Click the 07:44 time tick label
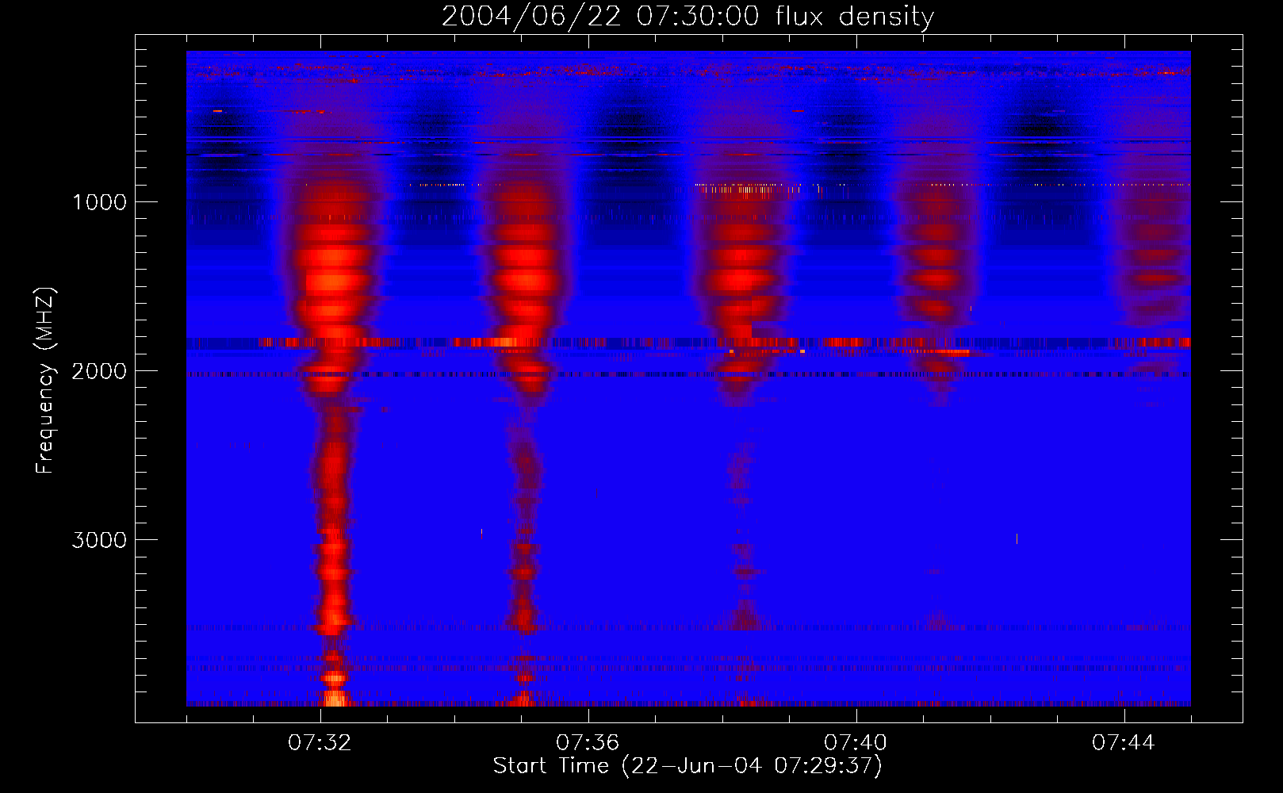The image size is (1283, 793). point(1124,743)
